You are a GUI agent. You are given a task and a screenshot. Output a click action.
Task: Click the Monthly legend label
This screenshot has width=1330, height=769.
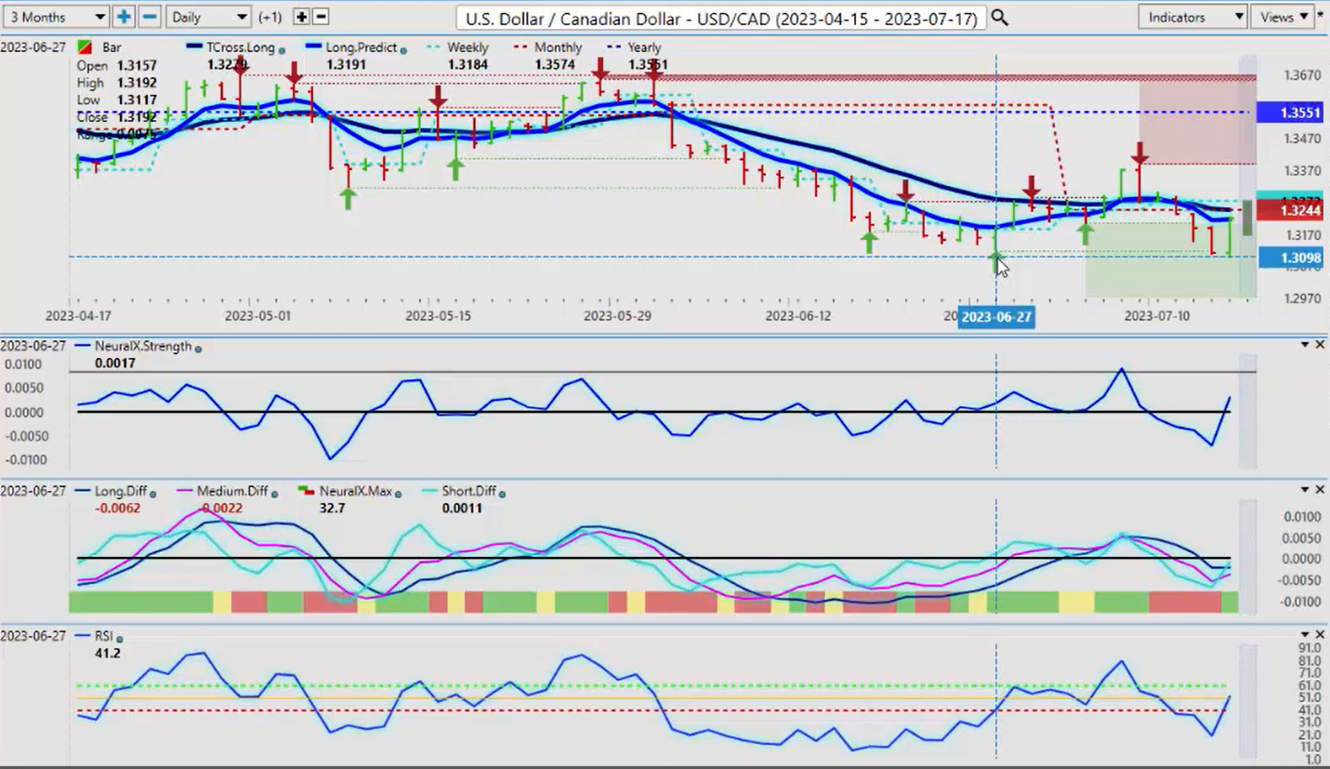click(559, 47)
